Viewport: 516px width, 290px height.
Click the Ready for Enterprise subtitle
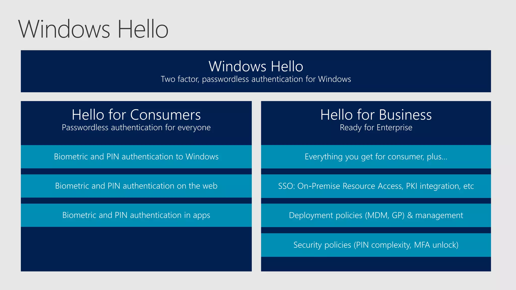(x=376, y=128)
